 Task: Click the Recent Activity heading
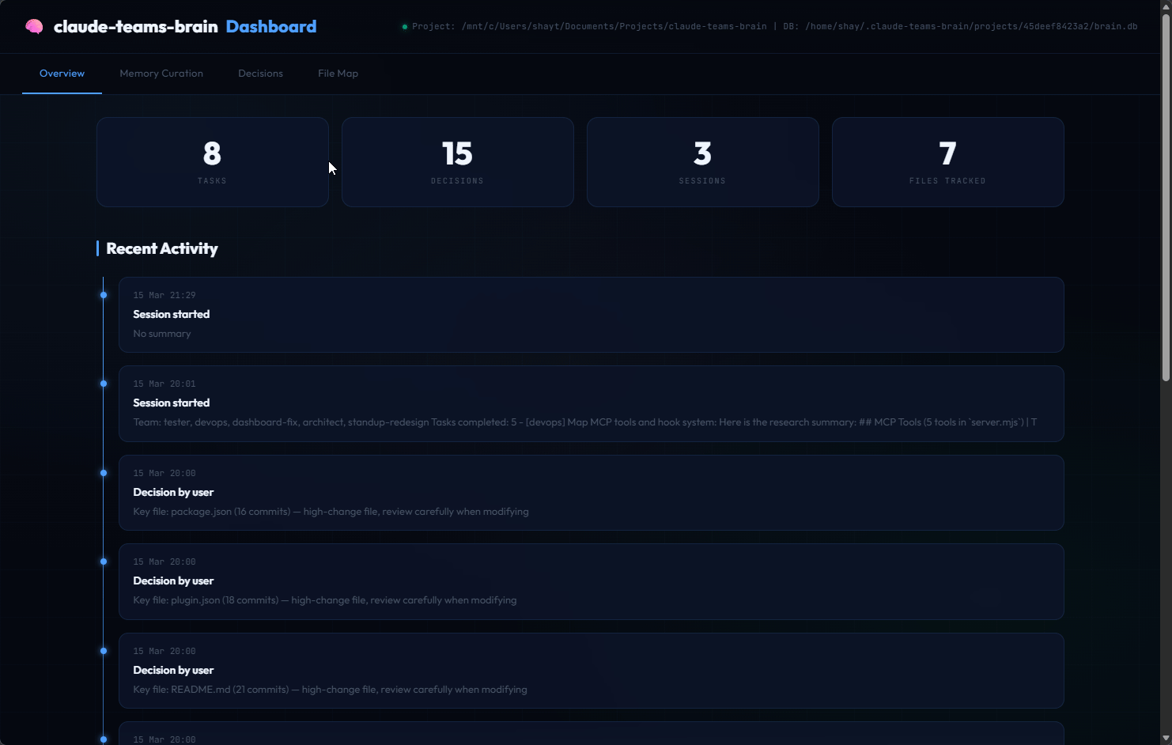coord(162,248)
